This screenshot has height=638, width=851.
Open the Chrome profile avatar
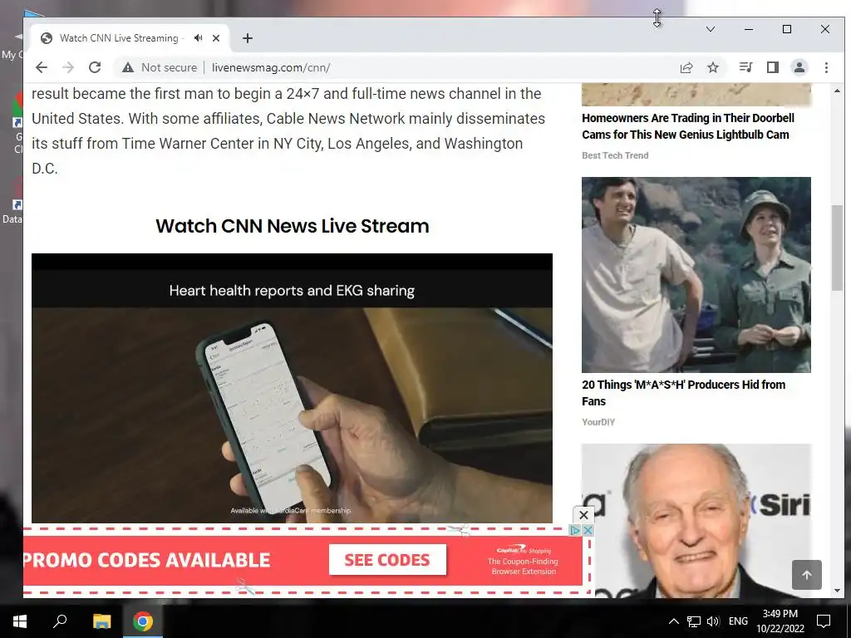[x=799, y=67]
